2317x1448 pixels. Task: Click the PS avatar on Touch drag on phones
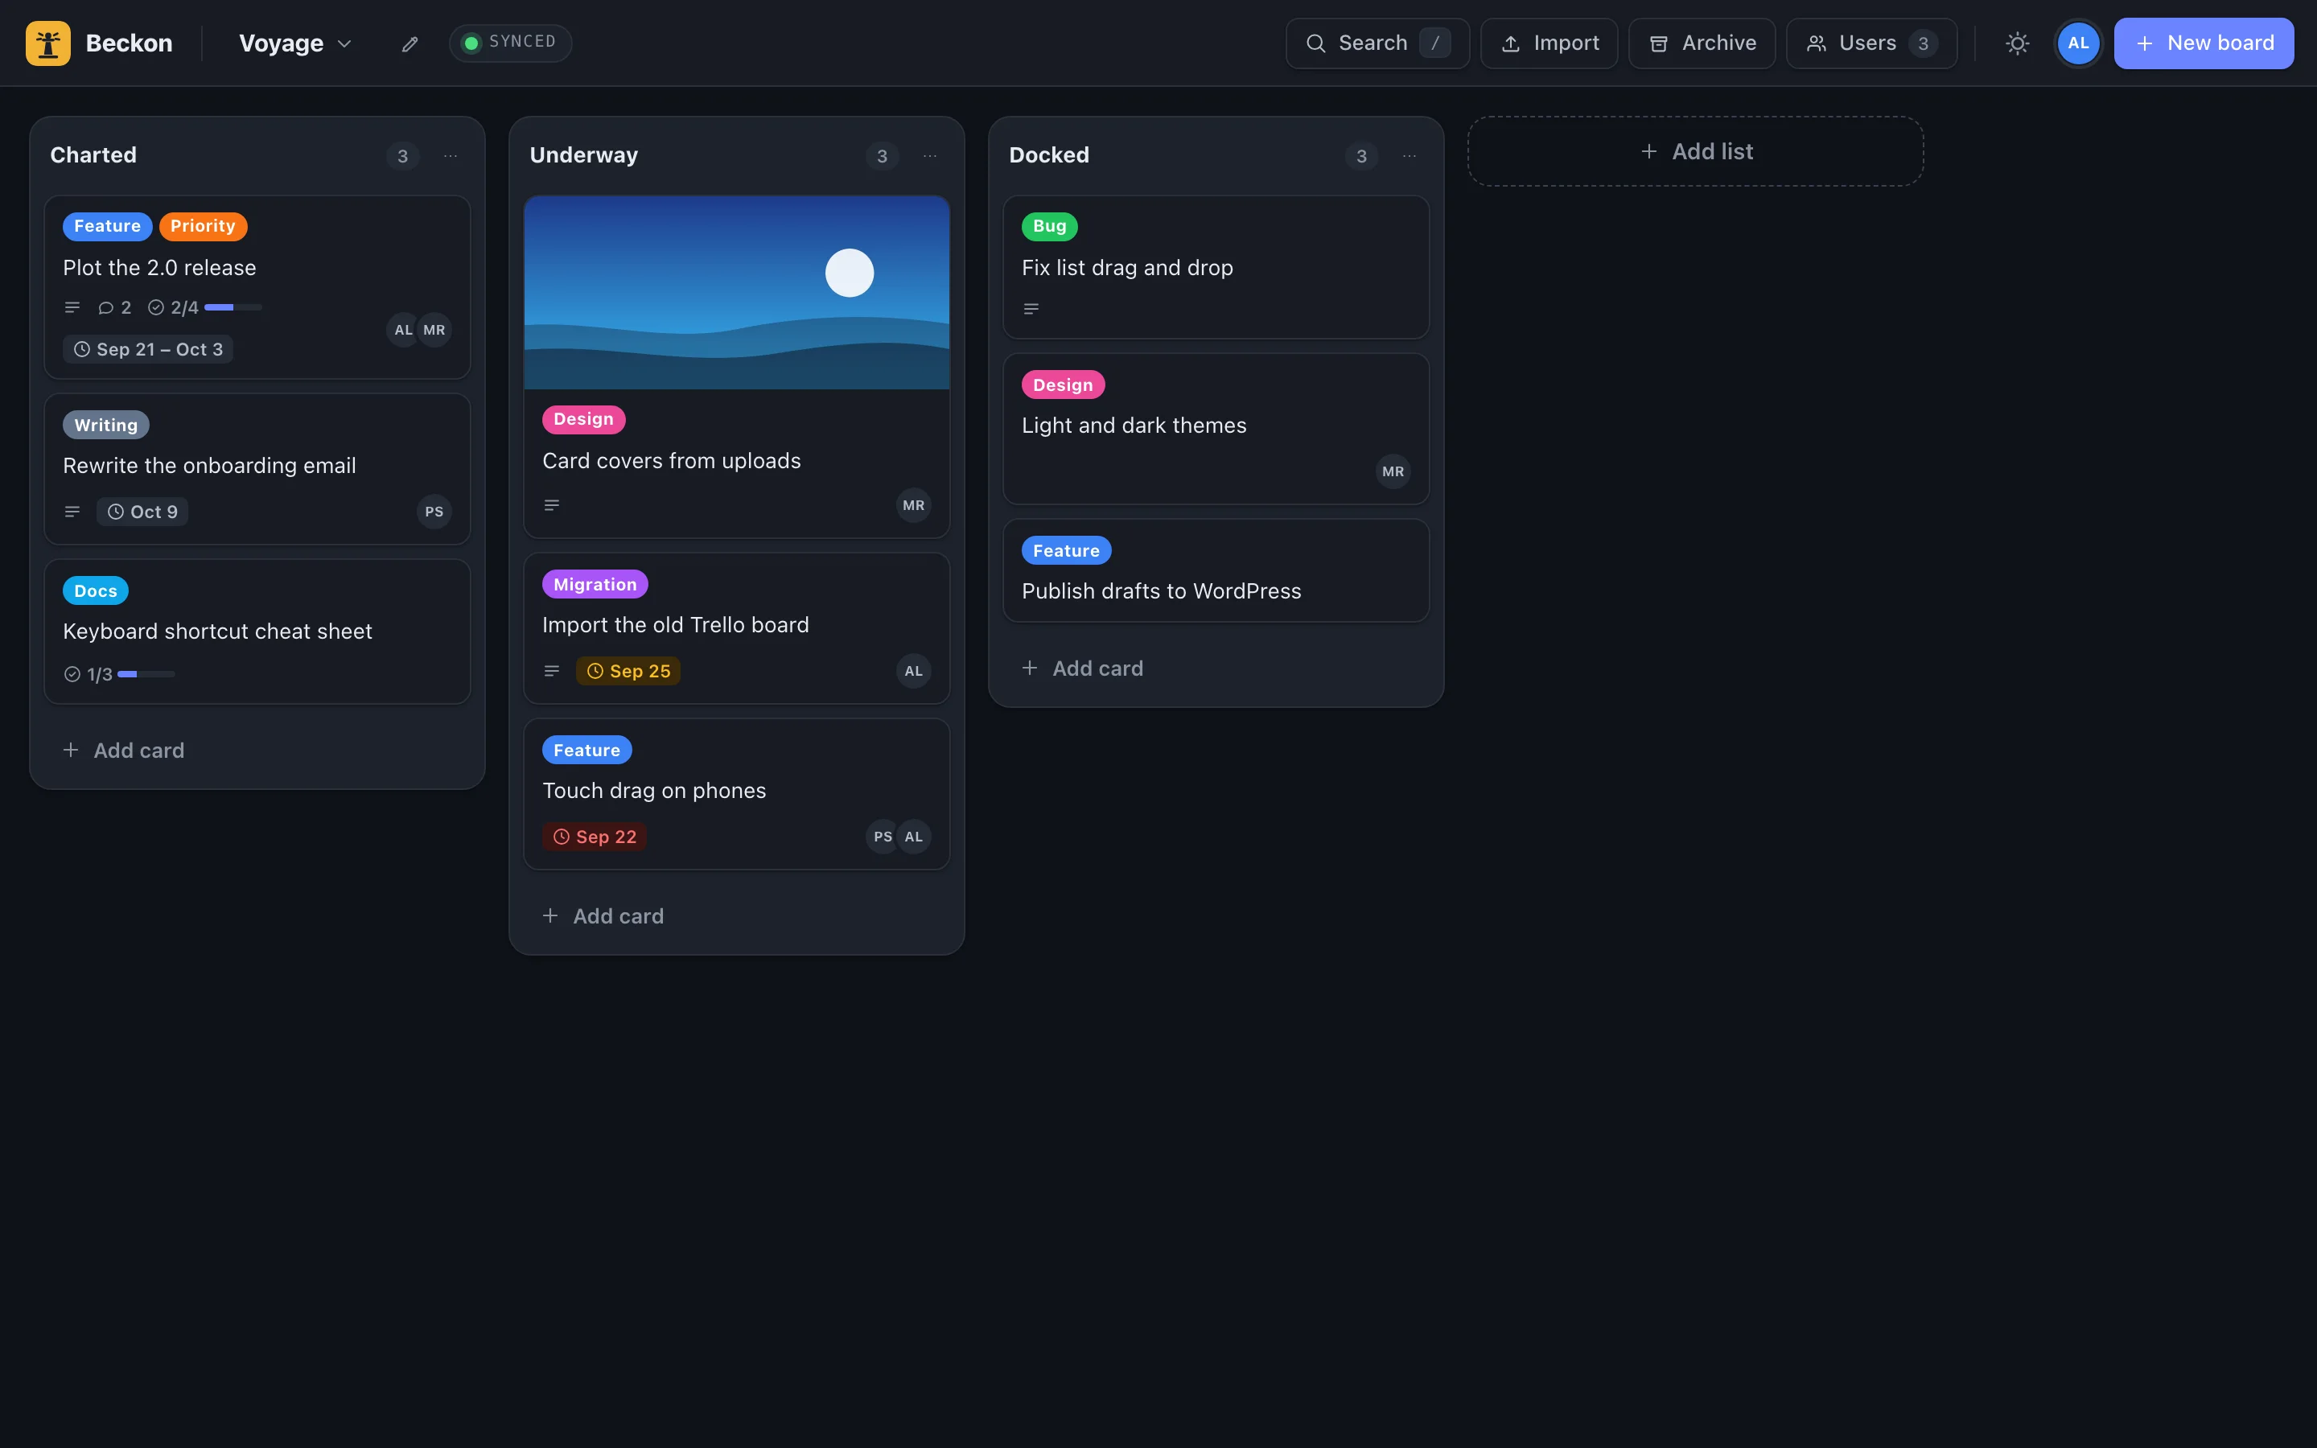pos(882,837)
